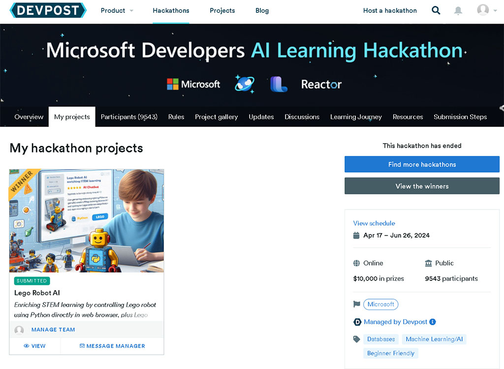Switch to the Overview tab

point(29,117)
